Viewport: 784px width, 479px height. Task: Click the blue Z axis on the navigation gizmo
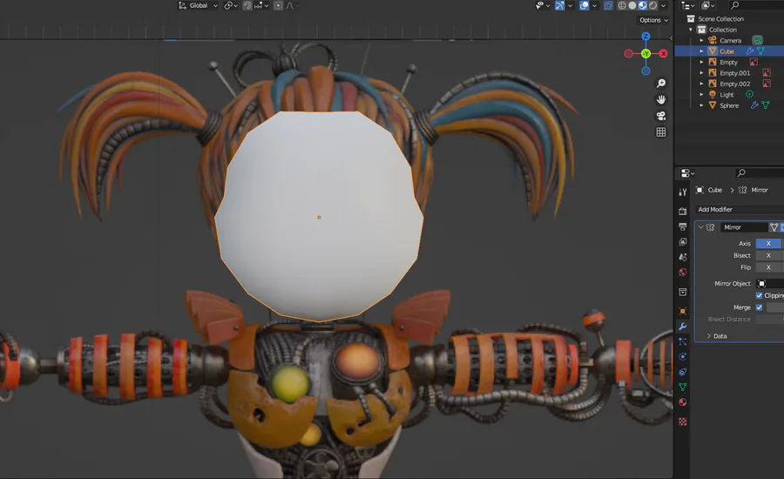[646, 37]
